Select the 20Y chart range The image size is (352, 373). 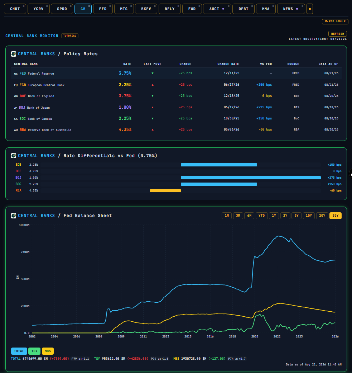click(x=322, y=216)
